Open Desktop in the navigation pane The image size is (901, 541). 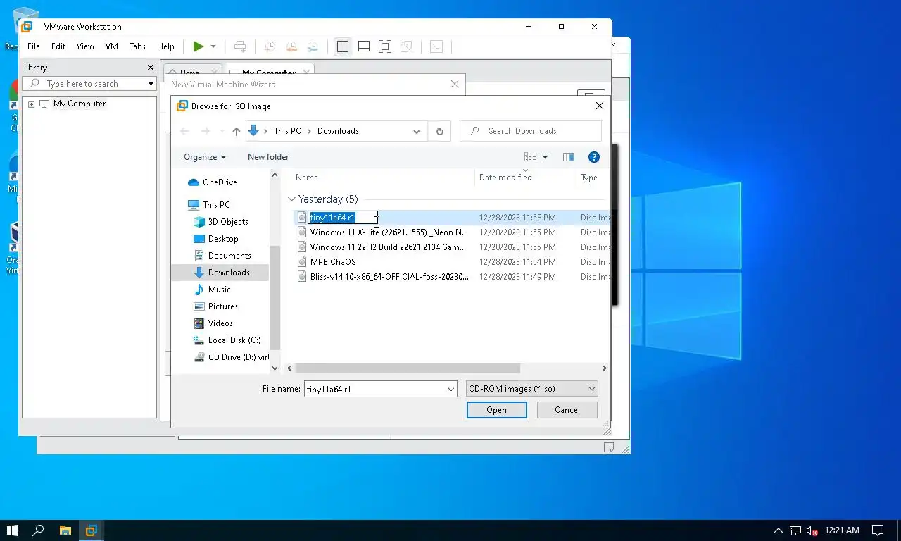click(x=222, y=239)
